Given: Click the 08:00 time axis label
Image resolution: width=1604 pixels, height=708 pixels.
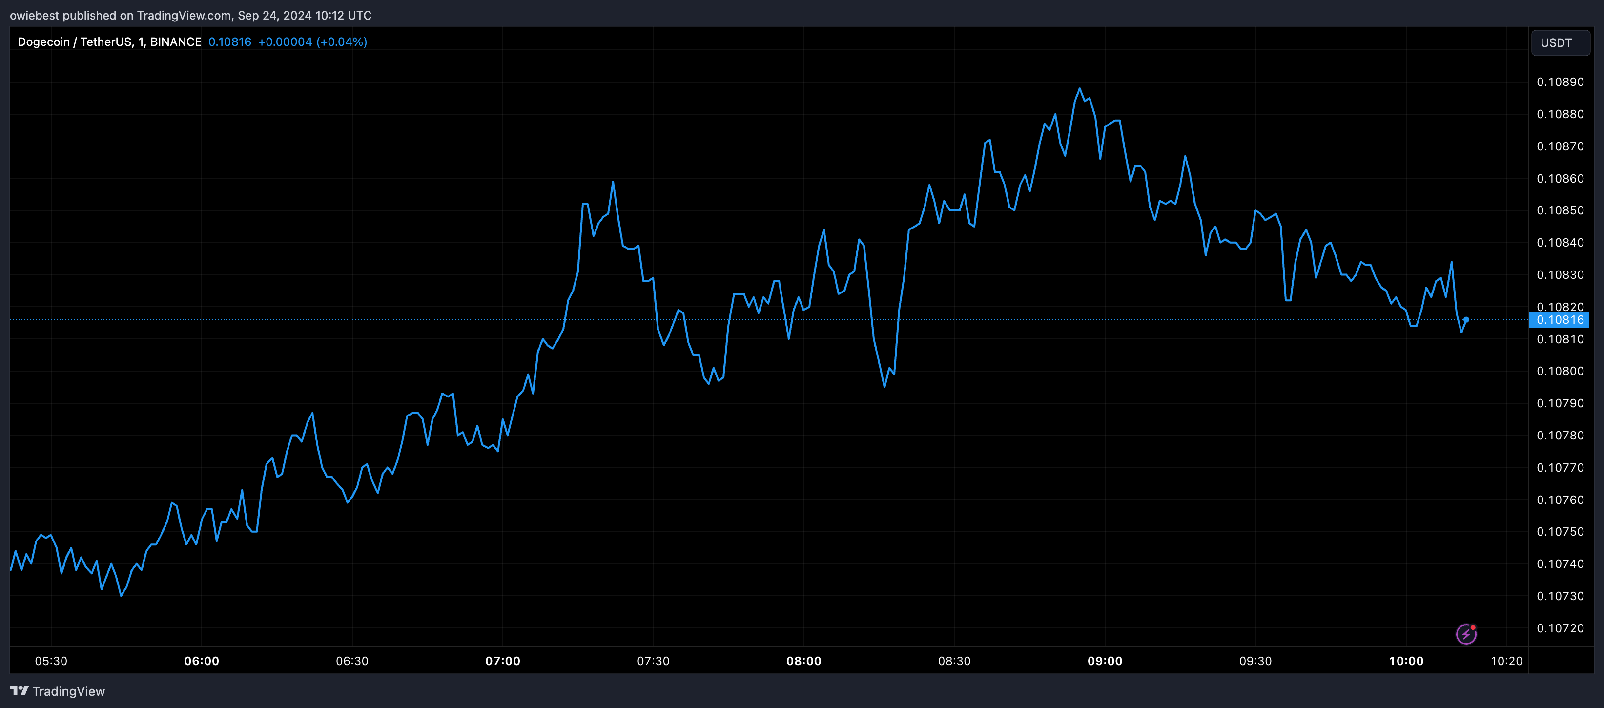Looking at the screenshot, I should (804, 661).
